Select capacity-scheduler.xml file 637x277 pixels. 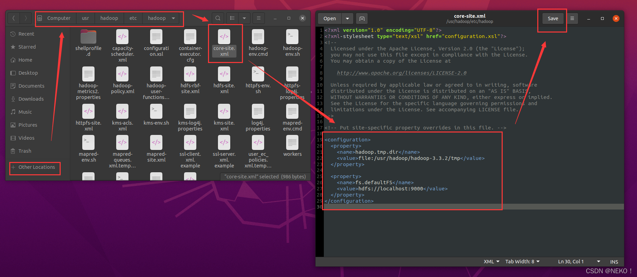pos(122,46)
